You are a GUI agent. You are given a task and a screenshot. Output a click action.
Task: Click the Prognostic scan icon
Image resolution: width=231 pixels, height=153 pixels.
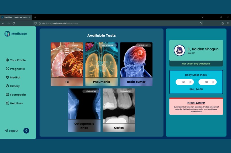(7, 69)
